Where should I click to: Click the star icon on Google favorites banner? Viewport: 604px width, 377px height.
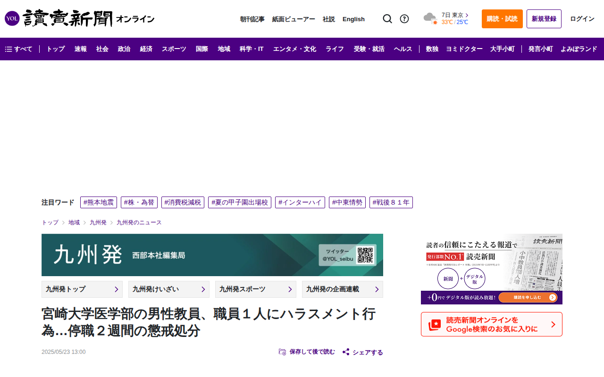point(435,325)
